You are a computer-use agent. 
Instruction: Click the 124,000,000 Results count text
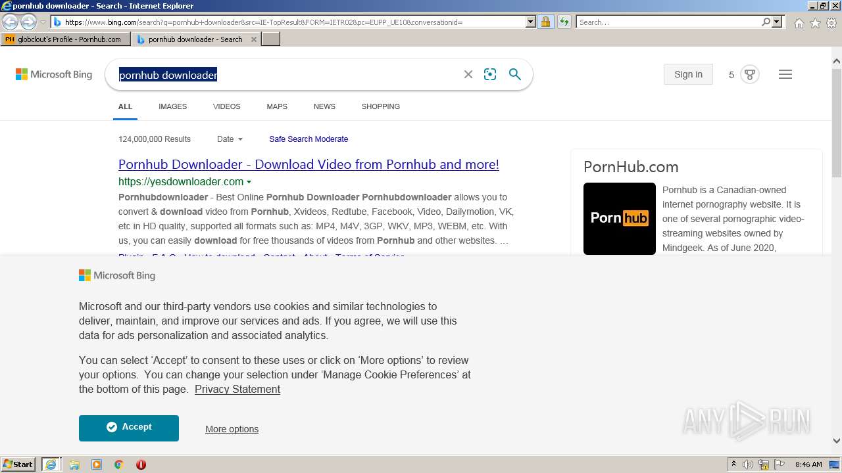point(155,139)
